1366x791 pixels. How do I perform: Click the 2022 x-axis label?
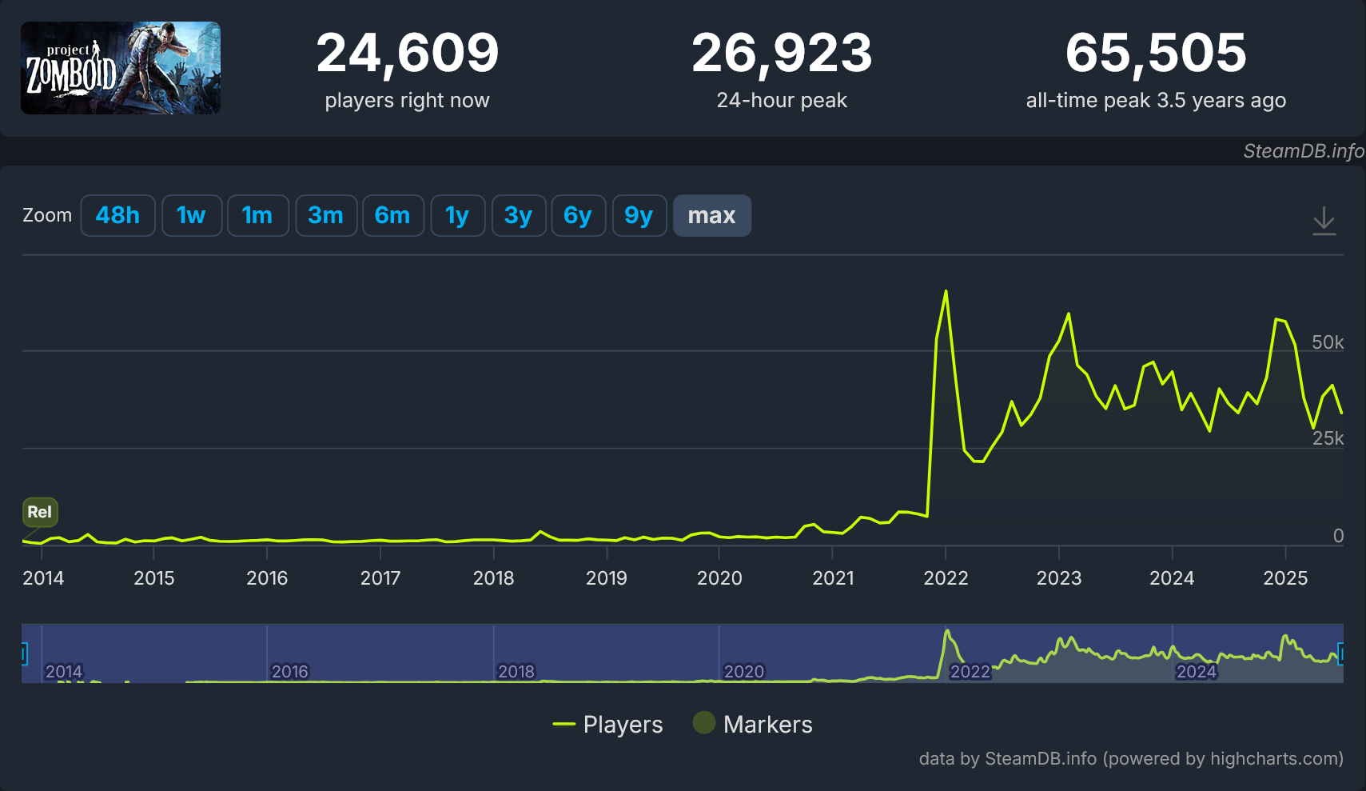[x=946, y=577]
